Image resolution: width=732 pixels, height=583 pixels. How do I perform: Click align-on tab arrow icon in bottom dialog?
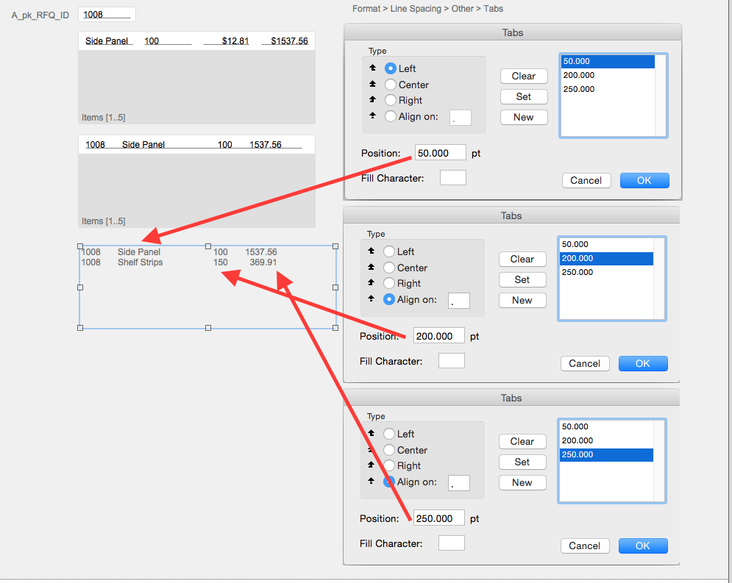point(371,481)
